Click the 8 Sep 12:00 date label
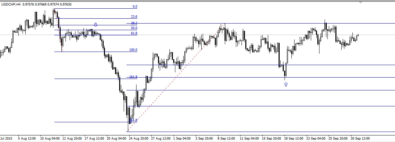This screenshot has height=142, width=395. pyautogui.click(x=226, y=139)
